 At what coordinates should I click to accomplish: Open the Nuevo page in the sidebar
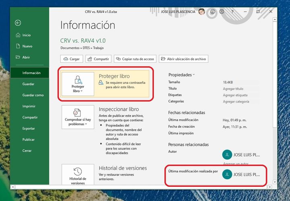(x=29, y=46)
